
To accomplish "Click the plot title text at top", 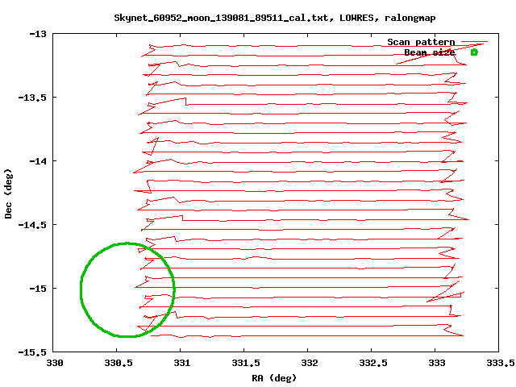I will (257, 17).
